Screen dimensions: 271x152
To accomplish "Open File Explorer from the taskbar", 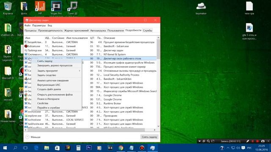I will (x=47, y=148).
